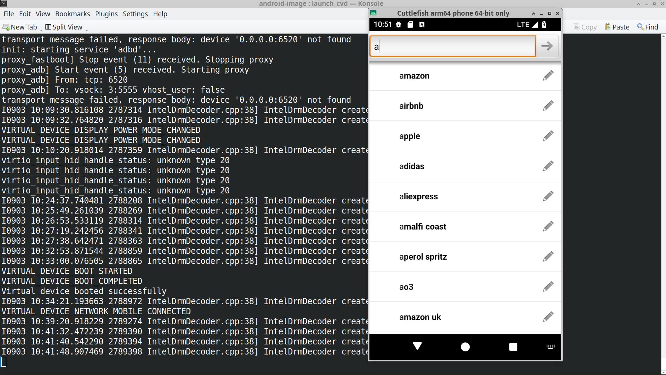
Task: Tap the Android recents square button
Action: click(513, 347)
